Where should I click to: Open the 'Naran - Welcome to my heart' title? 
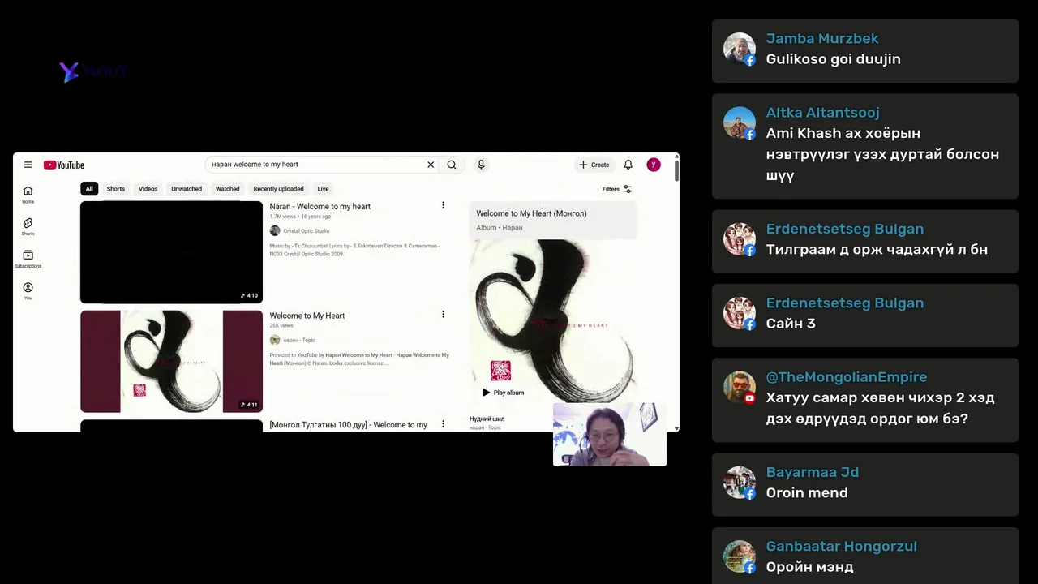[x=320, y=207]
